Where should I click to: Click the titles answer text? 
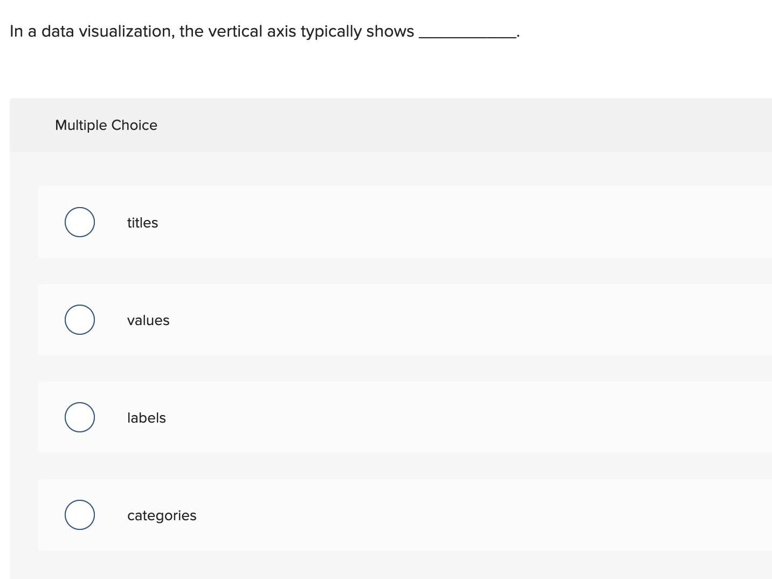pos(142,222)
